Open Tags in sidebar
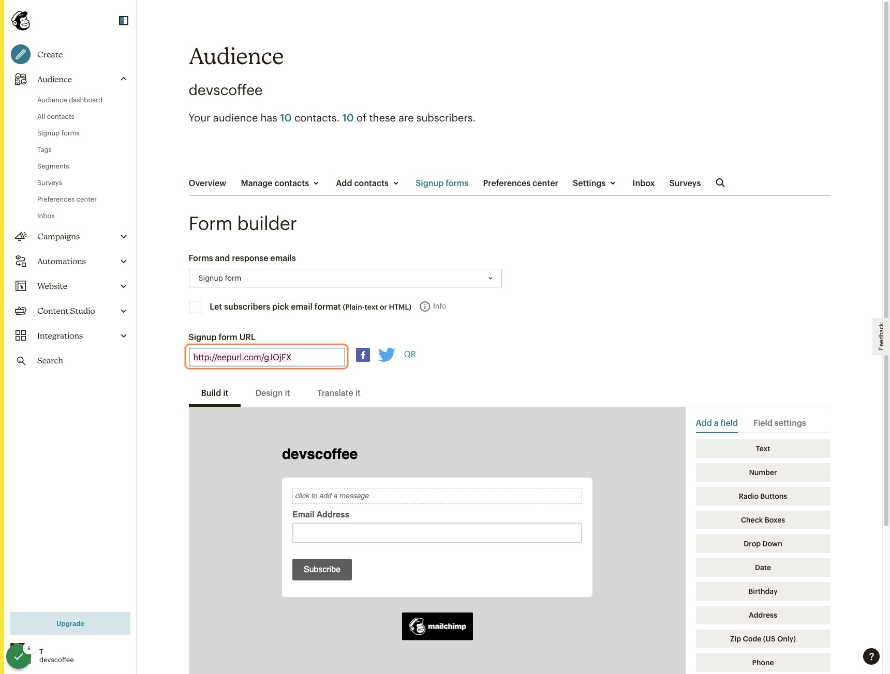The width and height of the screenshot is (890, 674). 44,149
